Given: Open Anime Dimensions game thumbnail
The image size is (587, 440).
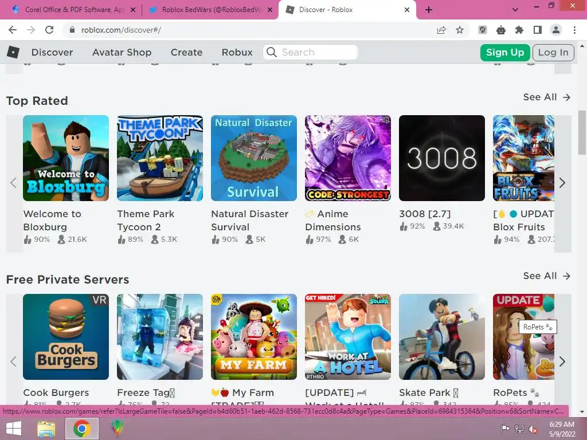Looking at the screenshot, I should (x=348, y=158).
